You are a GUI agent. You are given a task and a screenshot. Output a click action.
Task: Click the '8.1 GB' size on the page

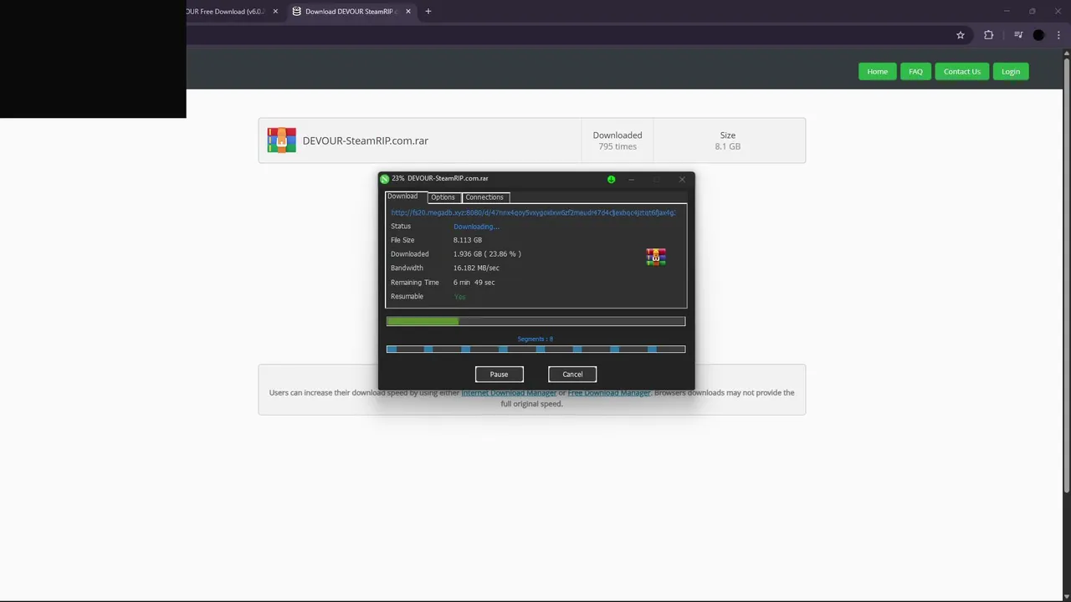tap(728, 146)
